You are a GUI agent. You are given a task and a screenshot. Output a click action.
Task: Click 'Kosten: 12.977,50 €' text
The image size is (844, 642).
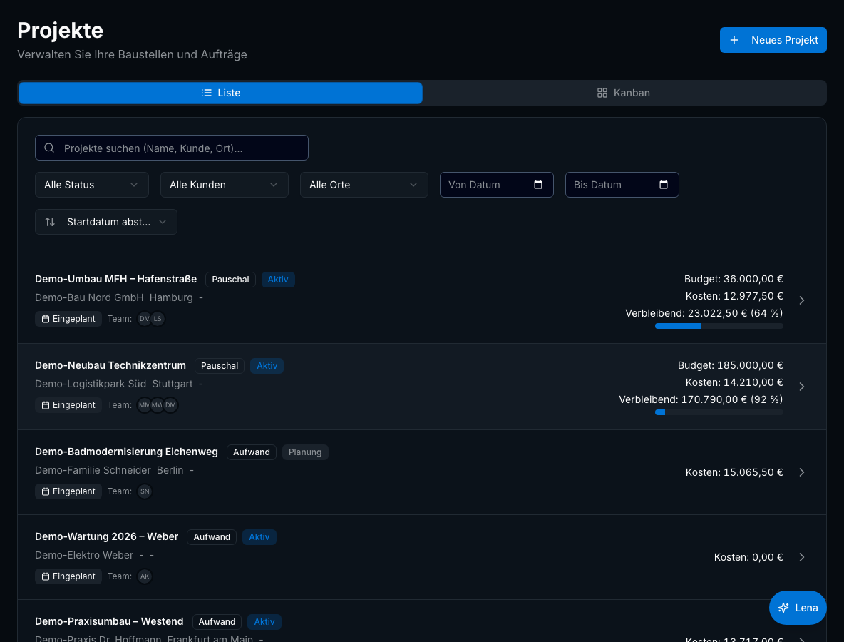(734, 296)
